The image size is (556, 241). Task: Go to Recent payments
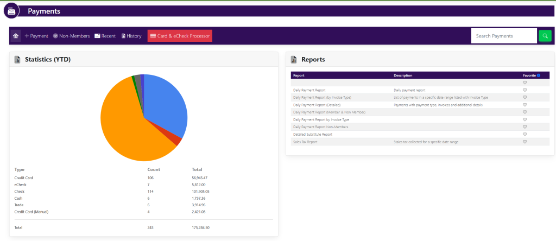coord(105,36)
